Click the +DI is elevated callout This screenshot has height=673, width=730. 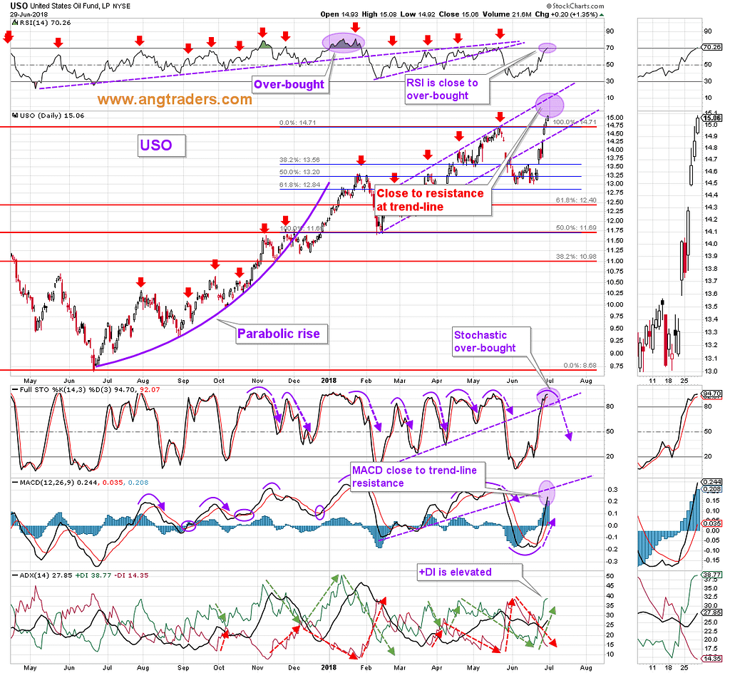pyautogui.click(x=469, y=572)
